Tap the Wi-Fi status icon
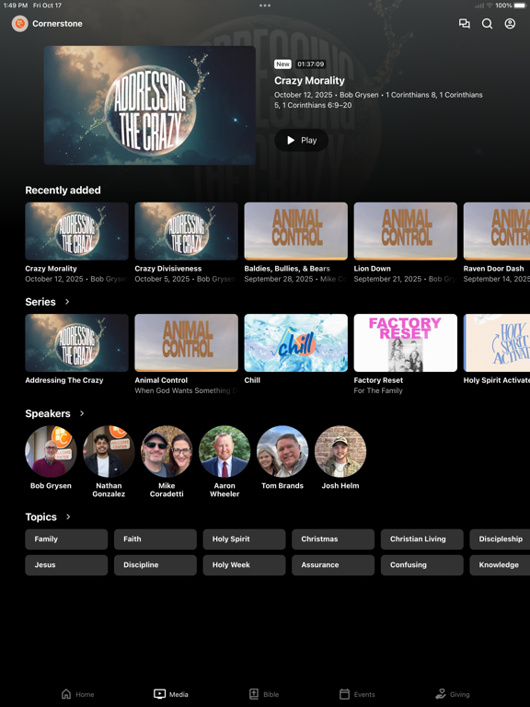The image size is (530, 707). click(490, 6)
